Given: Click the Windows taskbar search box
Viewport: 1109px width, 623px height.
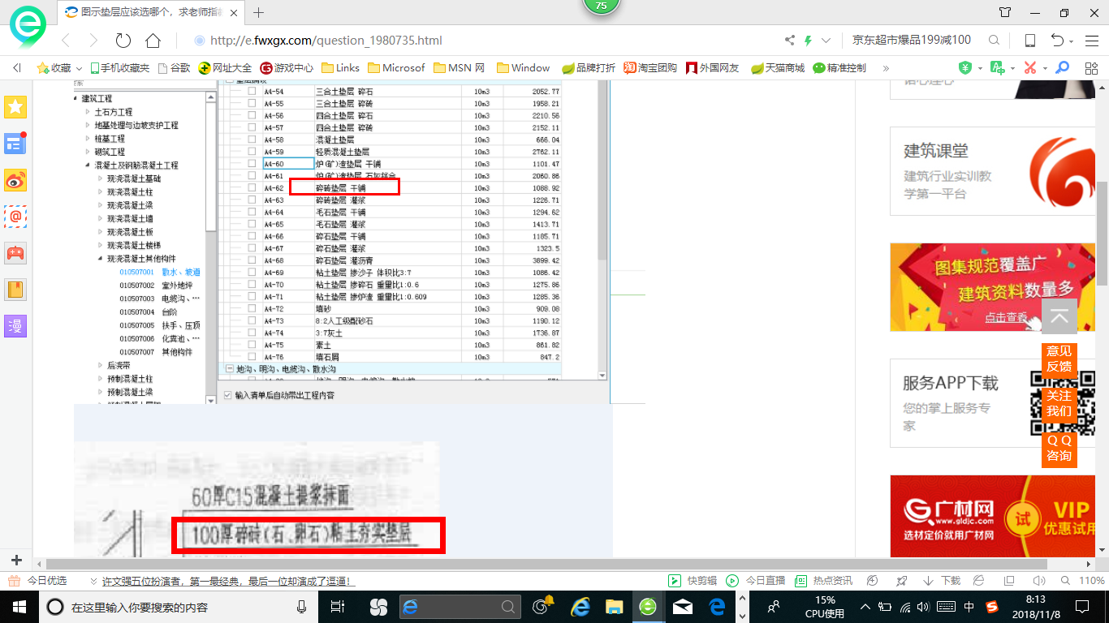Looking at the screenshot, I should 177,607.
